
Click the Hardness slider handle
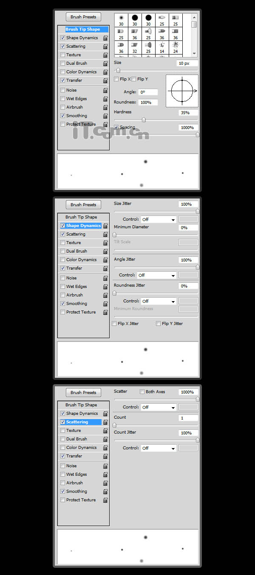[144, 120]
